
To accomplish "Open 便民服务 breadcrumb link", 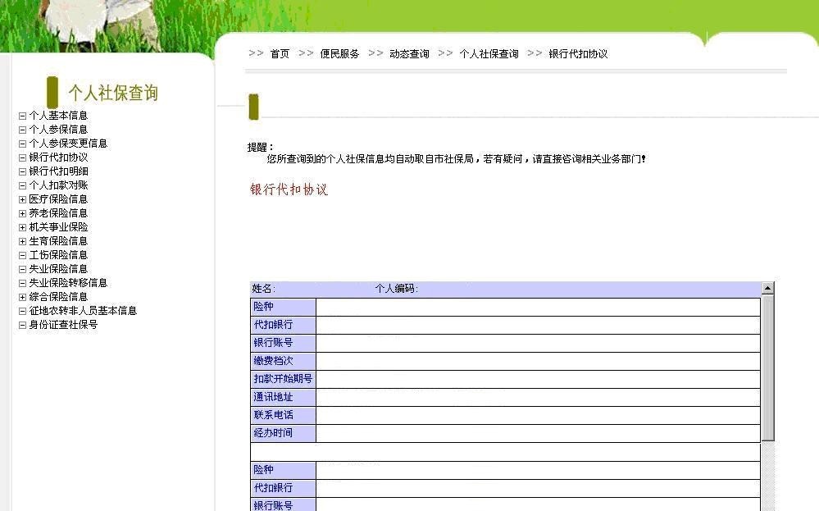I will click(339, 54).
